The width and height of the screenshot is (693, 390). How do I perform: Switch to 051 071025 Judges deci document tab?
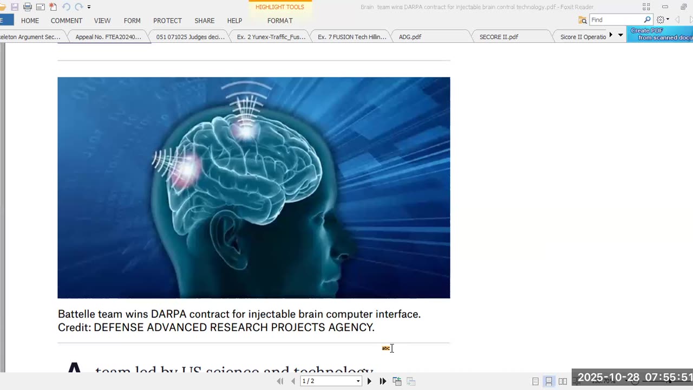(190, 37)
